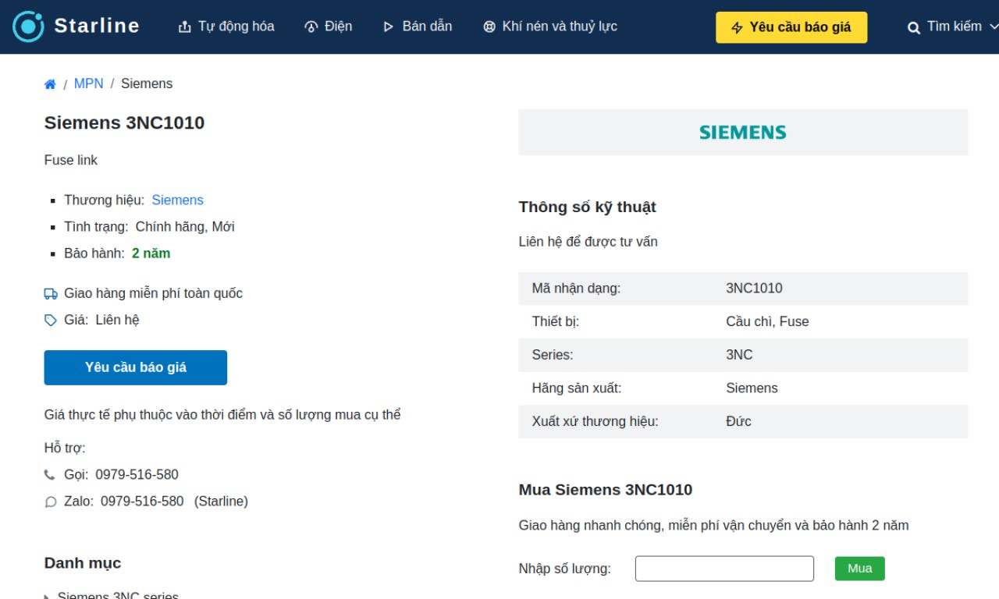Click the lightning bolt quote icon
Screen dimensions: 999x599
click(x=737, y=27)
